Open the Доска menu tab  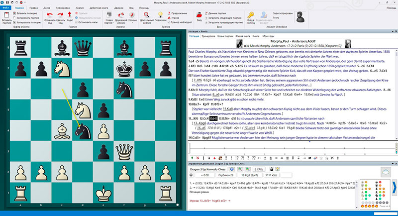tap(47, 8)
